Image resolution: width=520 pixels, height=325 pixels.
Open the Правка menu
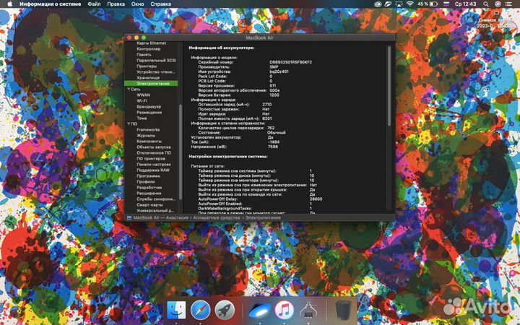click(116, 4)
